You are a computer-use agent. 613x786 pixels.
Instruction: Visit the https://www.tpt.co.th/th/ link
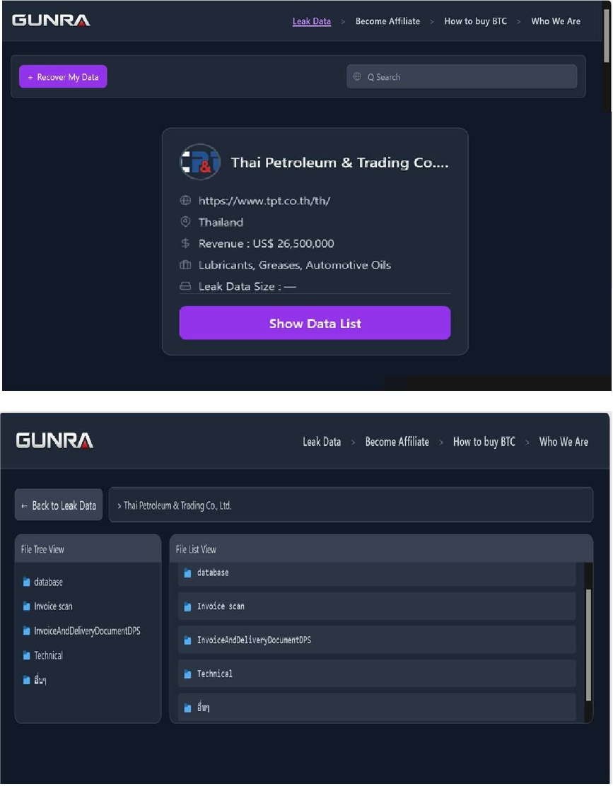pos(264,201)
